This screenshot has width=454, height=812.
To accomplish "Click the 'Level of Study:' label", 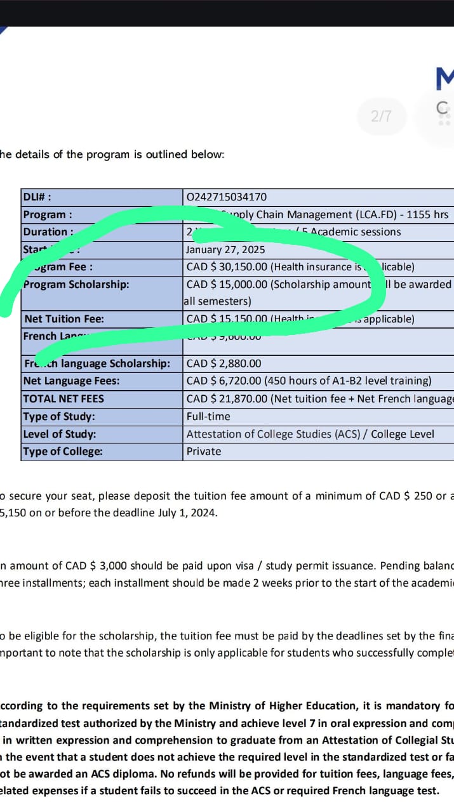I will tap(60, 434).
